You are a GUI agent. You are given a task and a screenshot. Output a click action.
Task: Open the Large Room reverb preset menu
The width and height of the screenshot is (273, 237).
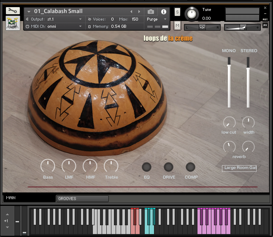(x=239, y=168)
